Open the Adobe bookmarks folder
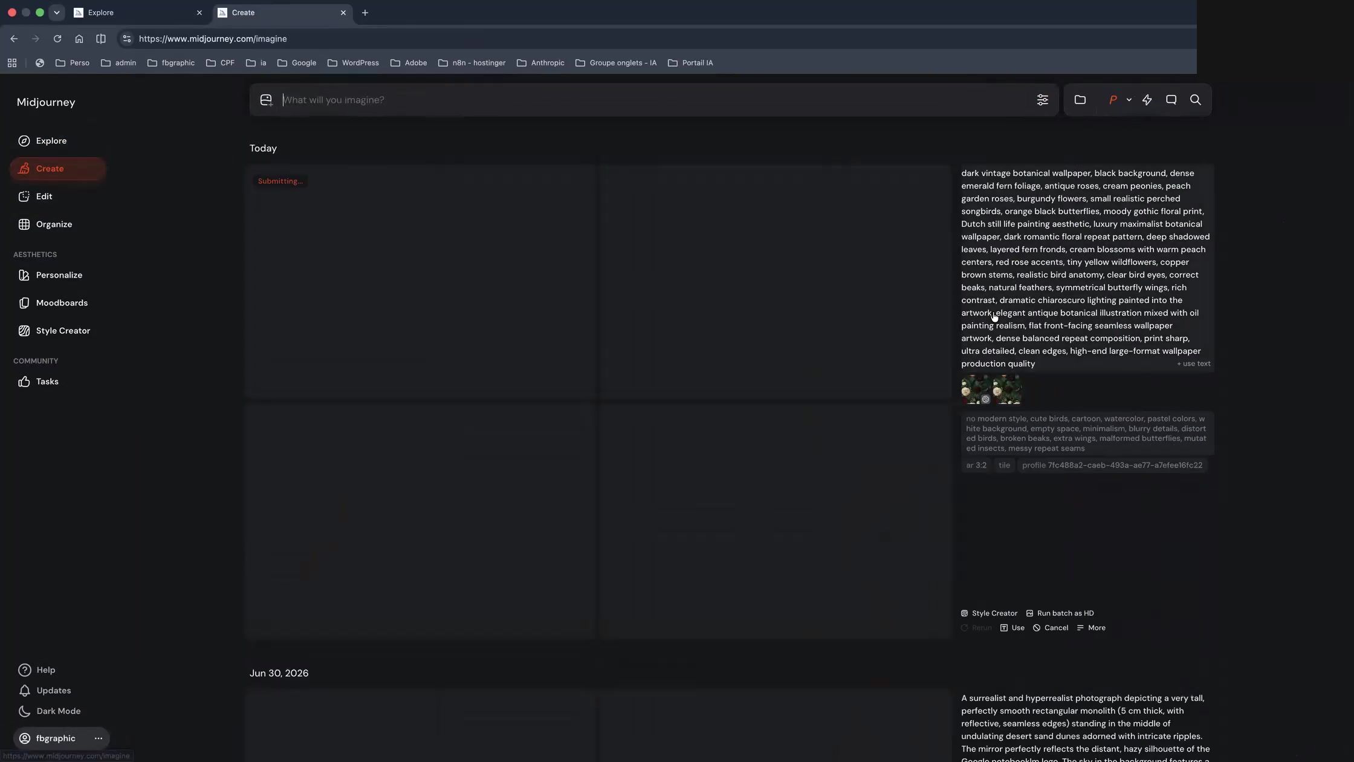1354x762 pixels. pos(409,63)
